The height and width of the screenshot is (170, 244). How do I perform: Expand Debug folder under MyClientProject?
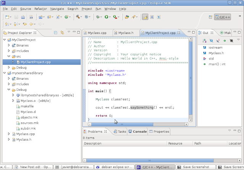click(9, 67)
